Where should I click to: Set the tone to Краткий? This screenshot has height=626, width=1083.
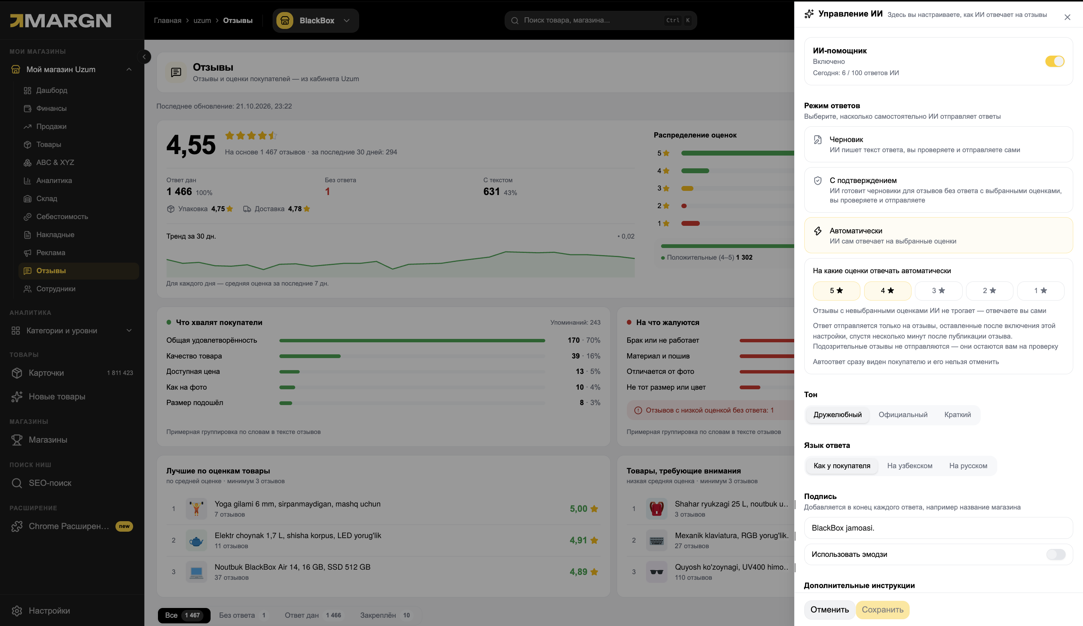coord(957,415)
